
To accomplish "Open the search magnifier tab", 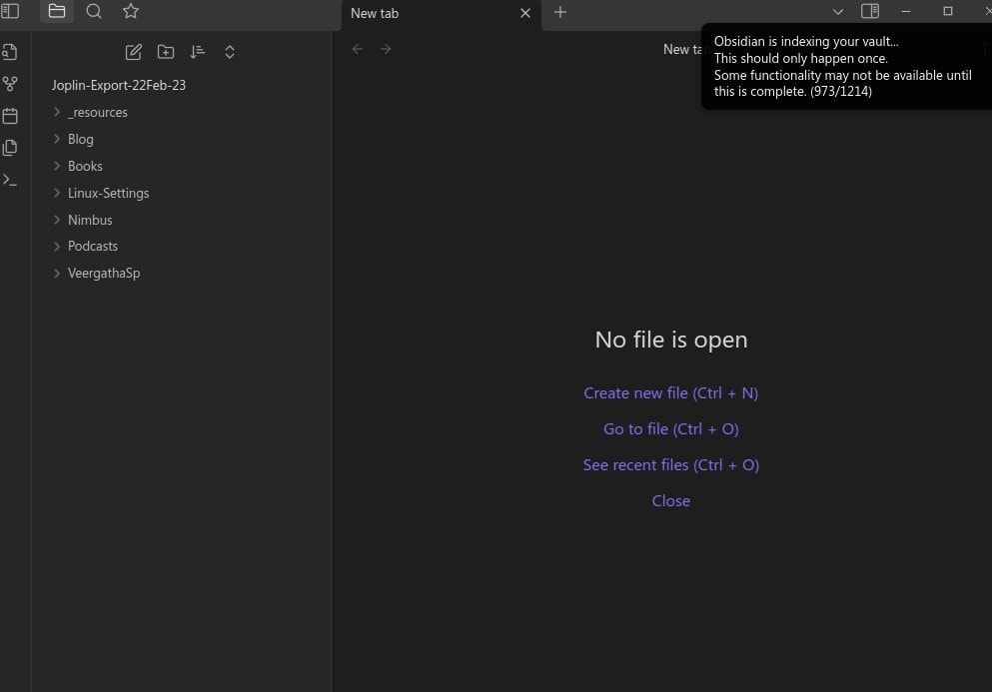I will [x=94, y=11].
